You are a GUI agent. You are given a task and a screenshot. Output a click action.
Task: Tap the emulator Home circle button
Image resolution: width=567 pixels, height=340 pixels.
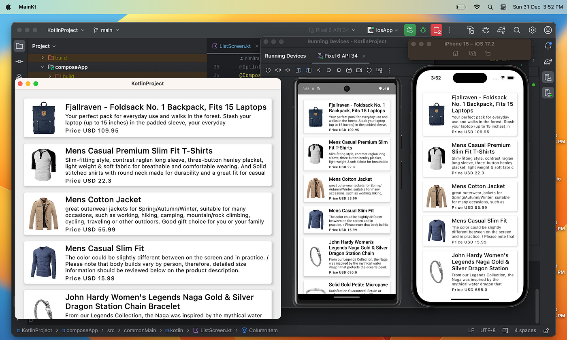328,70
